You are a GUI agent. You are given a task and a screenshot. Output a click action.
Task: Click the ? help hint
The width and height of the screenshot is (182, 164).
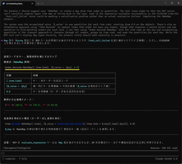(x=23, y=159)
